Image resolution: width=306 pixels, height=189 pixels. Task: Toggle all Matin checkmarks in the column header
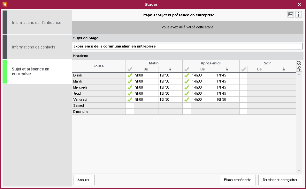[130, 69]
